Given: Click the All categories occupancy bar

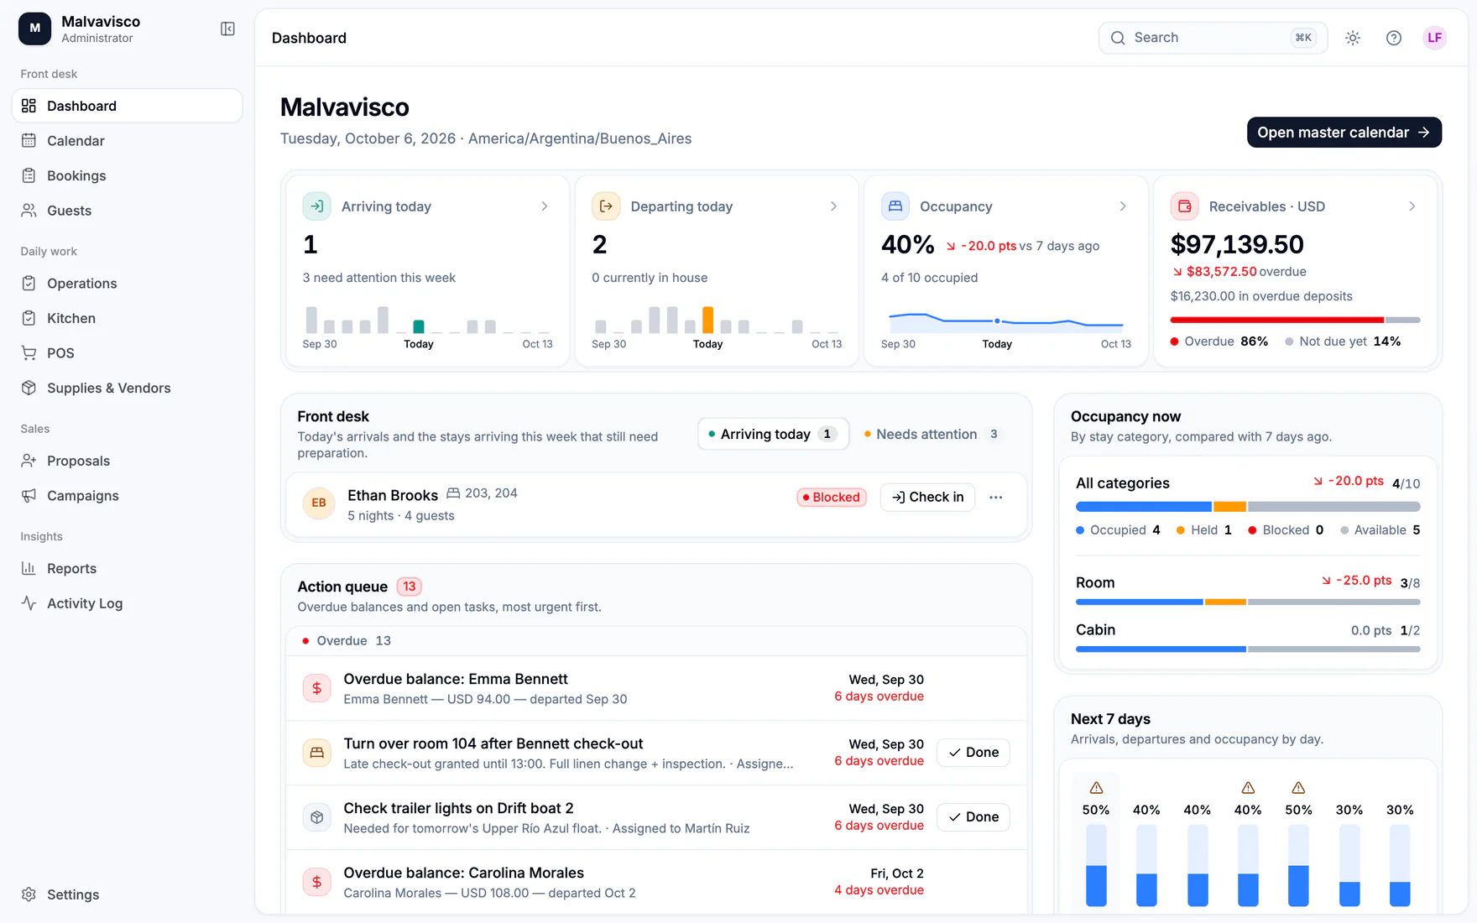Looking at the screenshot, I should pos(1248,507).
